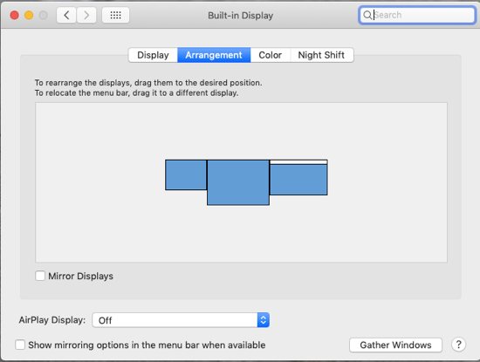Switch to the Display tab
The height and width of the screenshot is (362, 480).
[x=153, y=55]
